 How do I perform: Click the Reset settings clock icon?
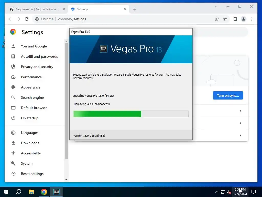pos(13,174)
